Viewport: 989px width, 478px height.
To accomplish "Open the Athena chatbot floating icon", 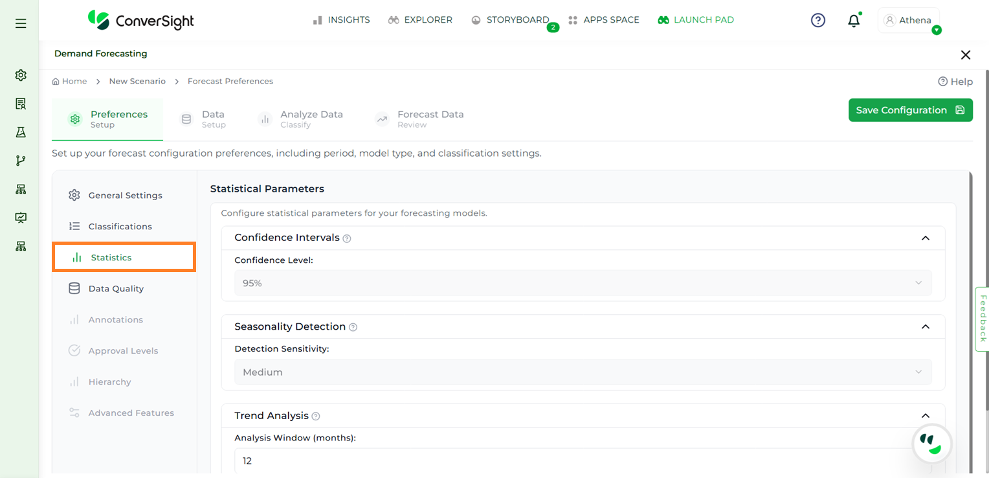I will coord(931,444).
